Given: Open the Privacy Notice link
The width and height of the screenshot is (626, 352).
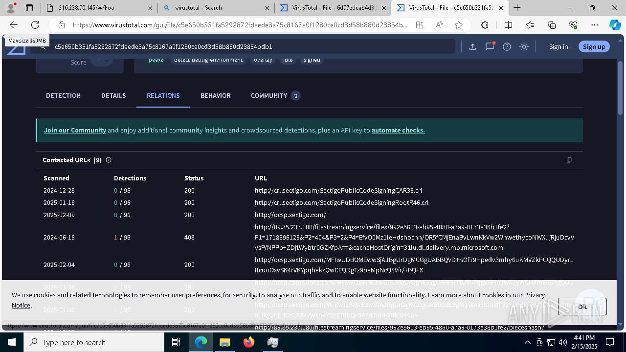Looking at the screenshot, I should point(279,300).
